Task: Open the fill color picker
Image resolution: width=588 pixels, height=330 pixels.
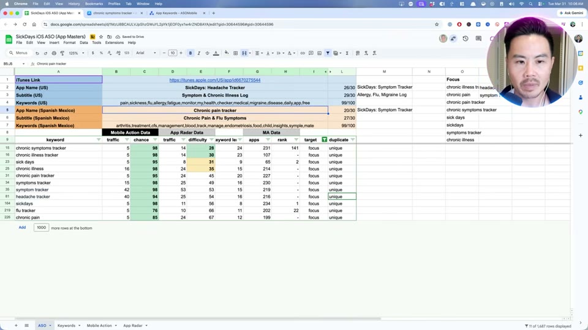Action: click(x=227, y=53)
